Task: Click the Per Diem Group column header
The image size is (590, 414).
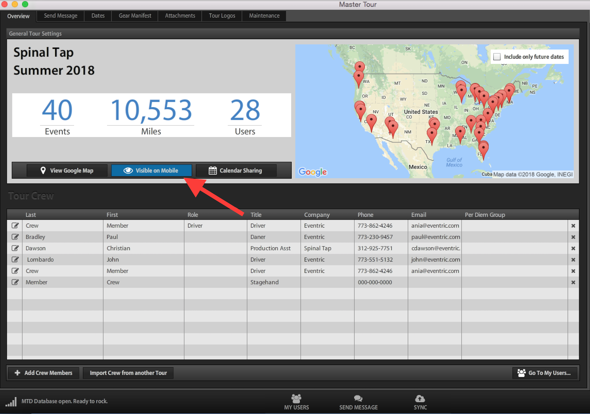Action: pyautogui.click(x=515, y=215)
